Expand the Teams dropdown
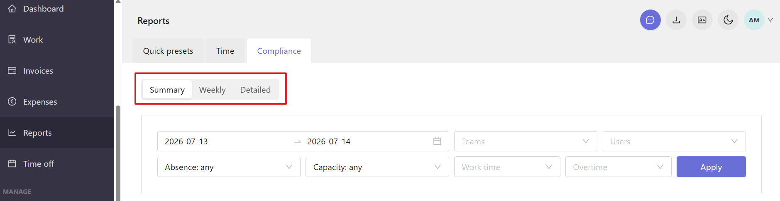The height and width of the screenshot is (201, 780). pyautogui.click(x=526, y=141)
